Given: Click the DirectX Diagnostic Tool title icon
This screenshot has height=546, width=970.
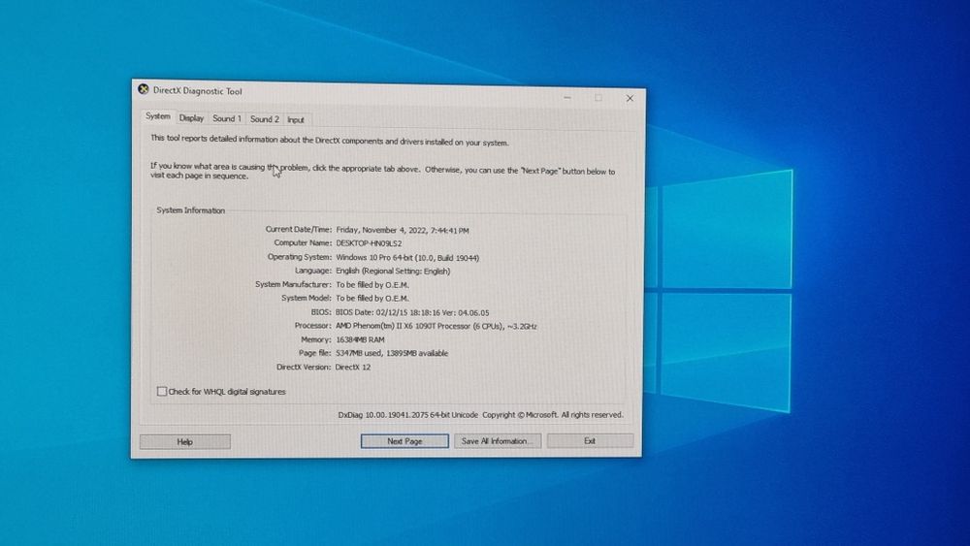Looking at the screenshot, I should [x=144, y=89].
